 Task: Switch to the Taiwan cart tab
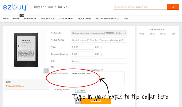point(163,34)
